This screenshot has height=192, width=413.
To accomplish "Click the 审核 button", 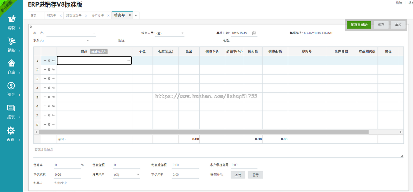I will click(399, 25).
